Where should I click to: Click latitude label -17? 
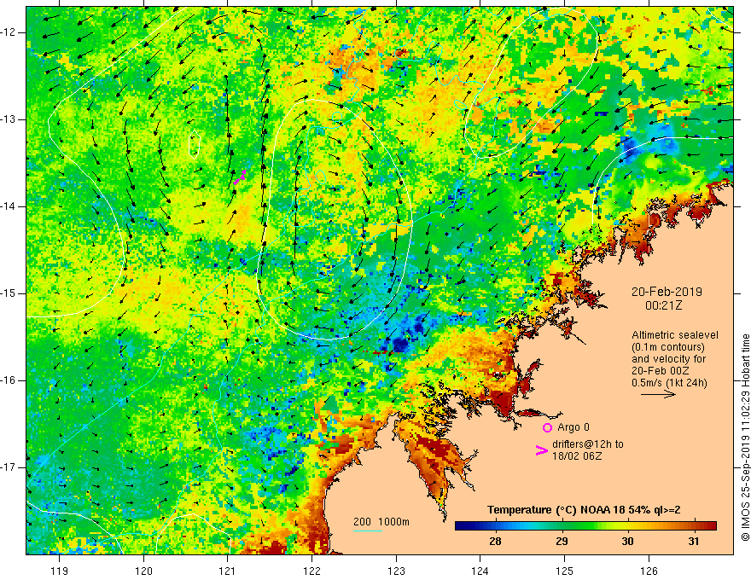pyautogui.click(x=9, y=467)
